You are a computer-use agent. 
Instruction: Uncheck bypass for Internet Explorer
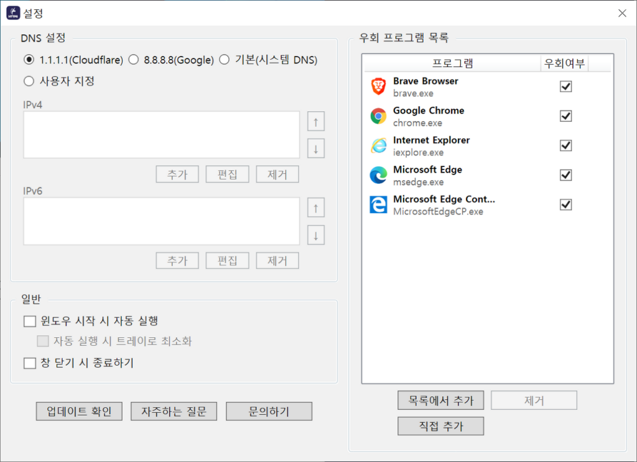coord(565,146)
